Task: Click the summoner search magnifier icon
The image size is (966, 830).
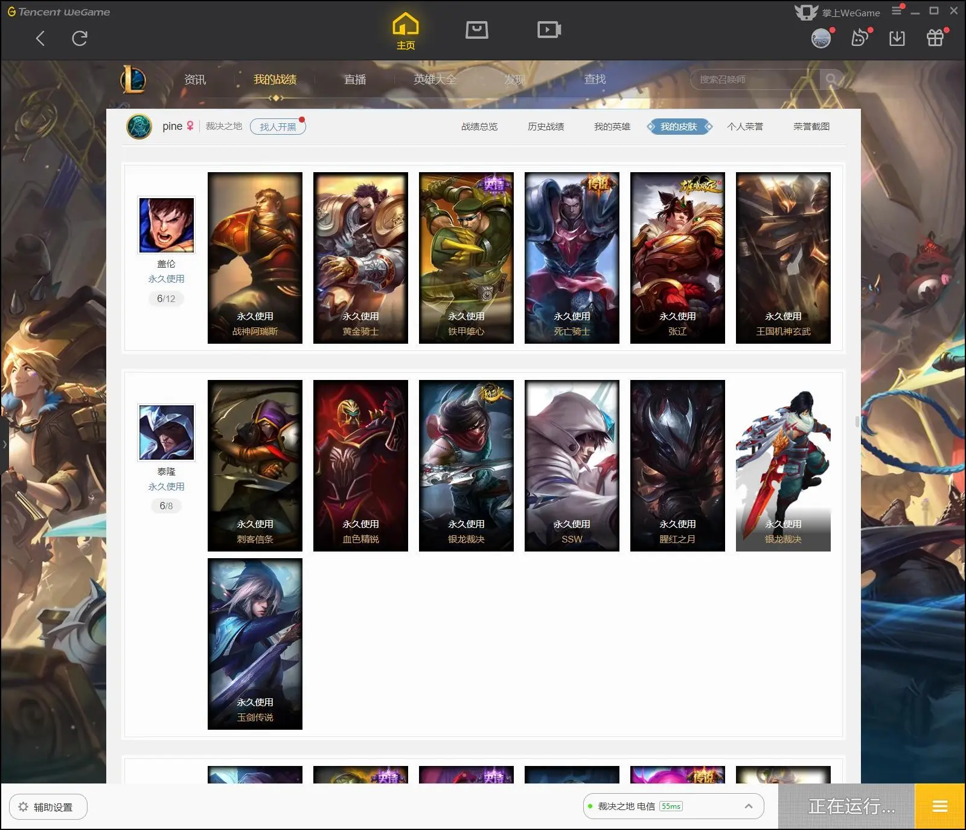Action: tap(831, 79)
